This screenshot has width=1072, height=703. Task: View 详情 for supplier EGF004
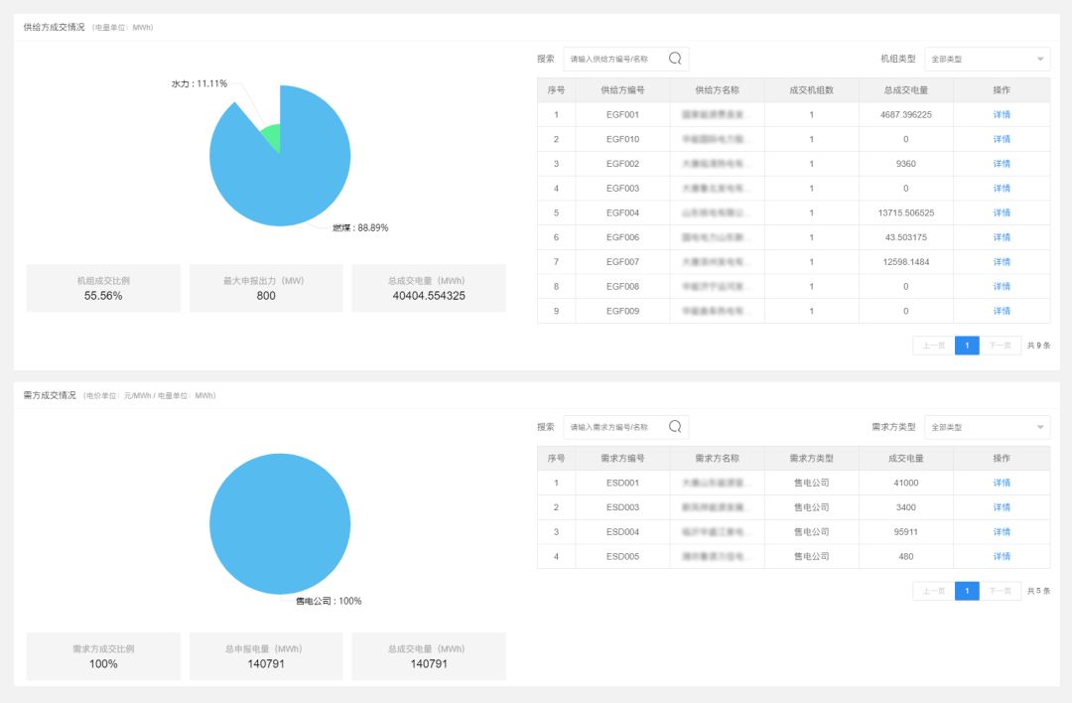1002,213
